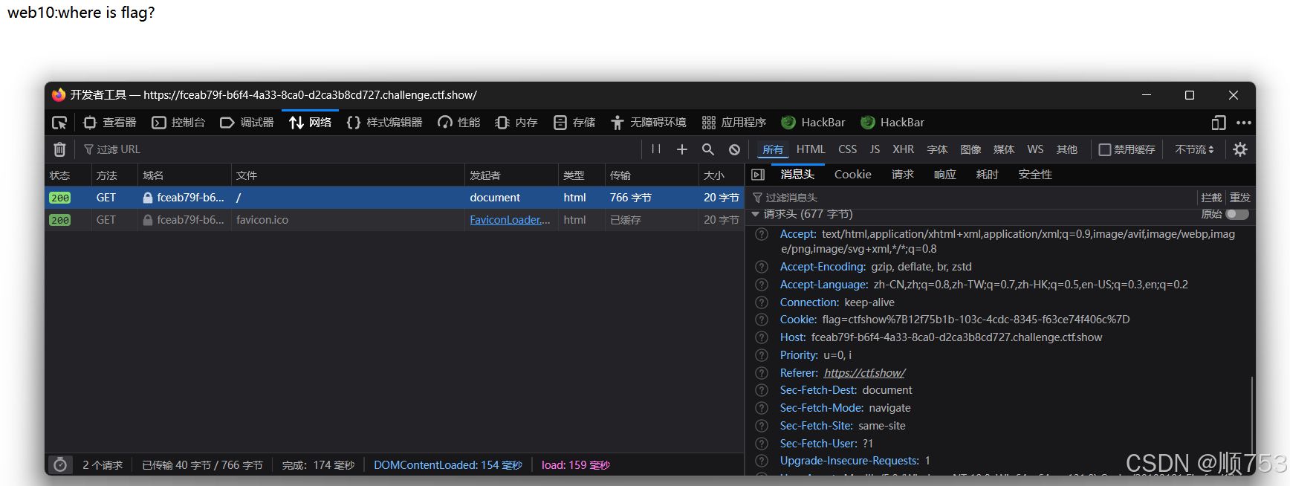Viewport: 1290px width, 486px height.
Task: Sort by Domain (域名) column header
Action: click(x=184, y=175)
